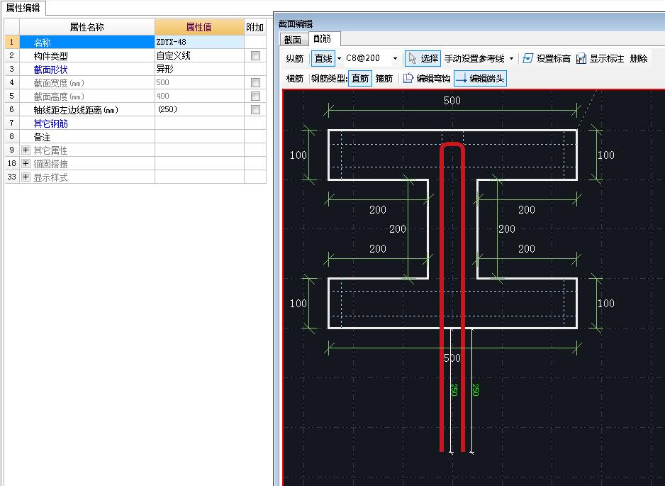Expand the 其它属性 tree node
The image size is (665, 486).
click(x=26, y=150)
